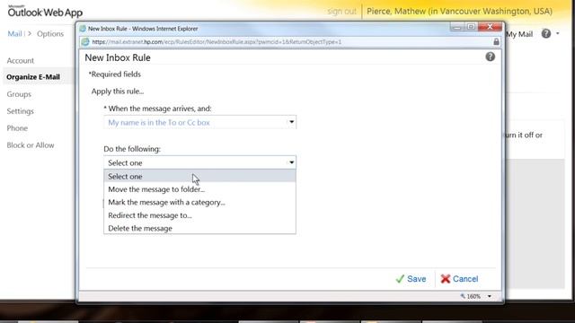This screenshot has width=575, height=323.
Task: Open help for New Inbox Rule dialog
Action: [490, 57]
